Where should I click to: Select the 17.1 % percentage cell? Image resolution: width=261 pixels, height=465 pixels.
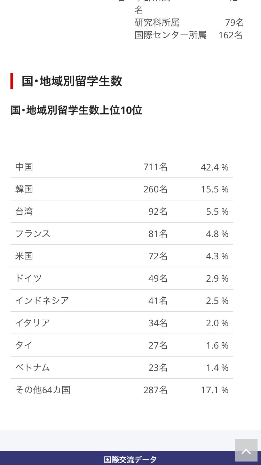[x=214, y=390]
